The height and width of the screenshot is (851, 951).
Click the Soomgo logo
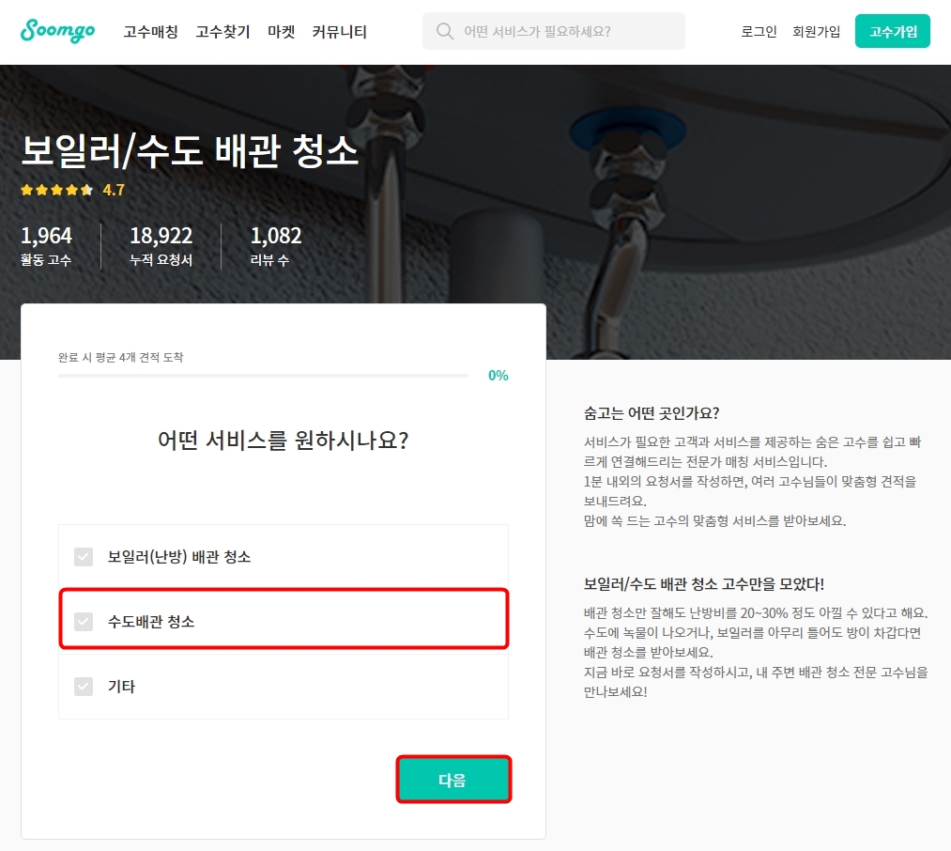click(56, 30)
